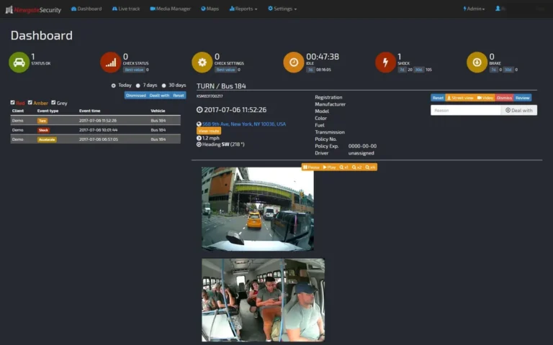The width and height of the screenshot is (553, 345).
Task: Click the clock icon beside event timestamp
Action: pos(199,110)
